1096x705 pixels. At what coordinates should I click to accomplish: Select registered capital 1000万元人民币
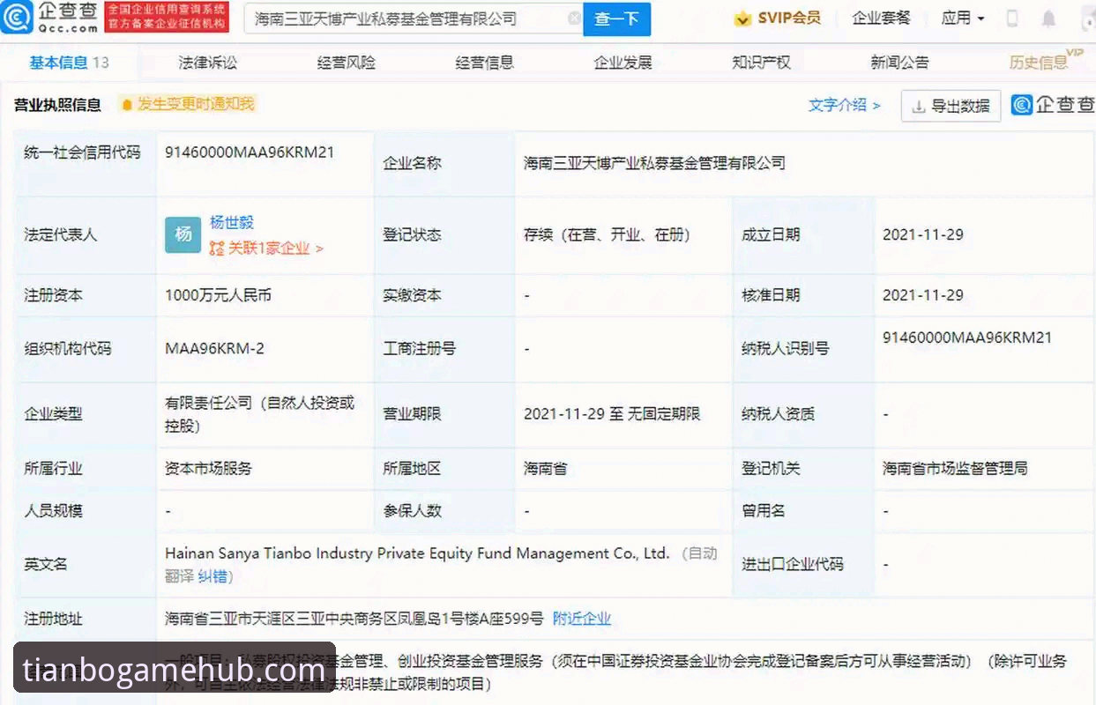pyautogui.click(x=218, y=295)
